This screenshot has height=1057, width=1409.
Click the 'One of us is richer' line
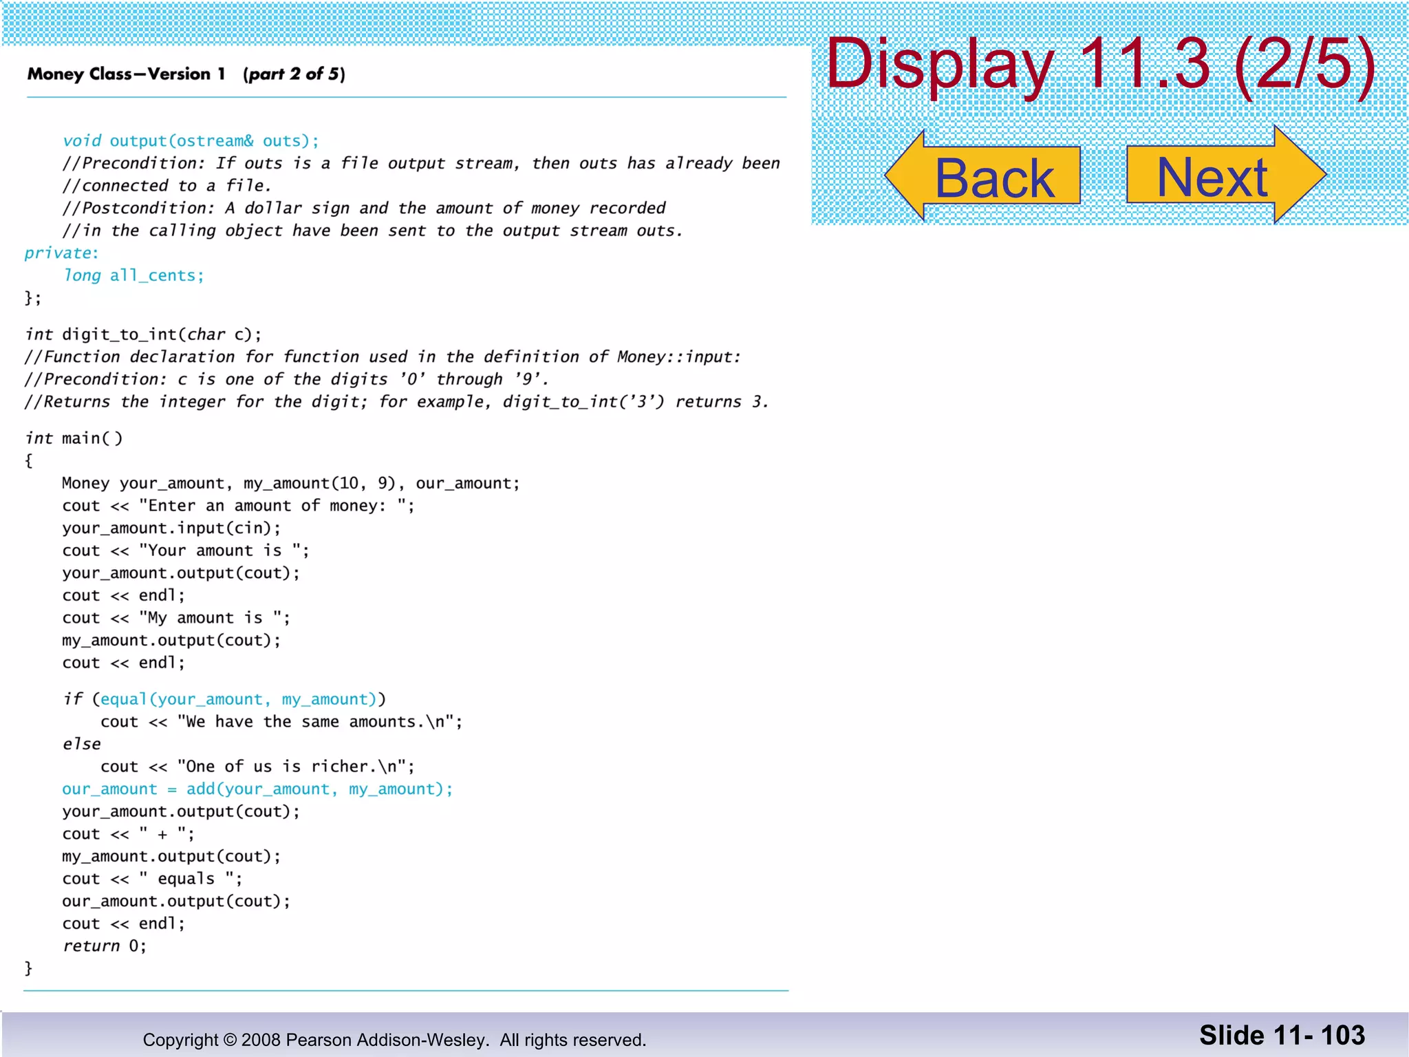pos(257,767)
